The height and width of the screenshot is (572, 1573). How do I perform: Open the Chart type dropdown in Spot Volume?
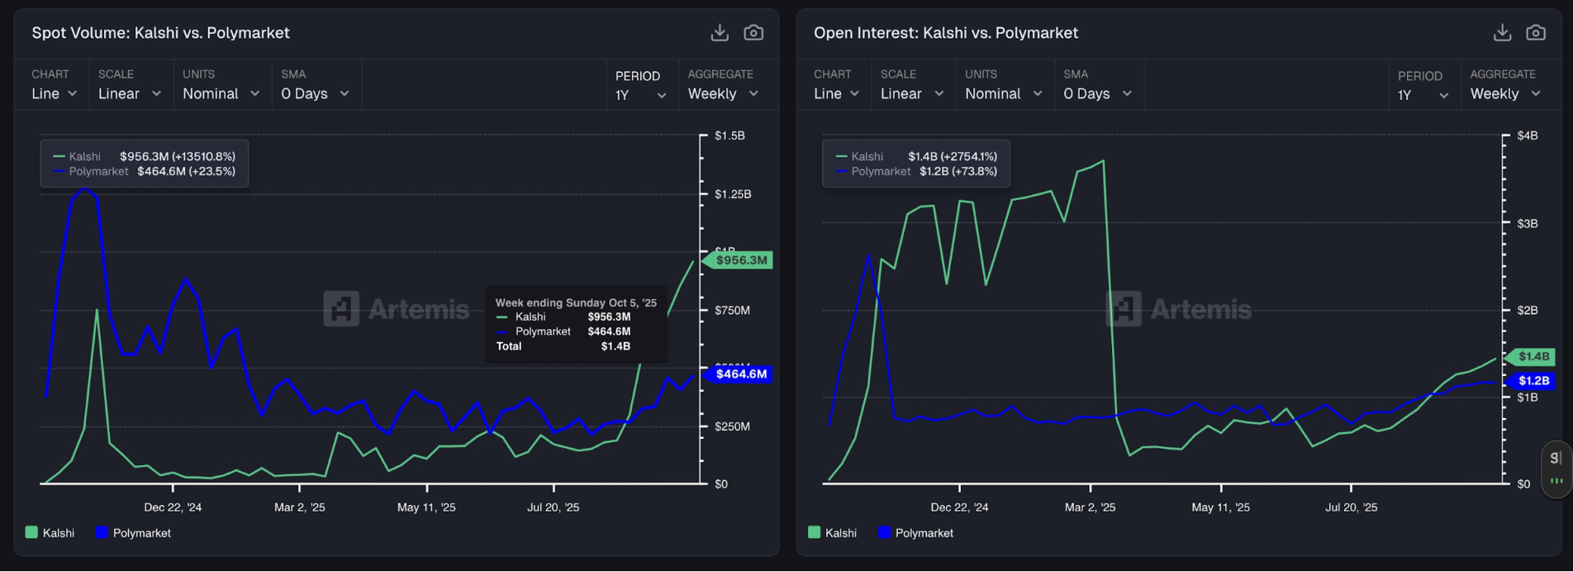tap(54, 94)
